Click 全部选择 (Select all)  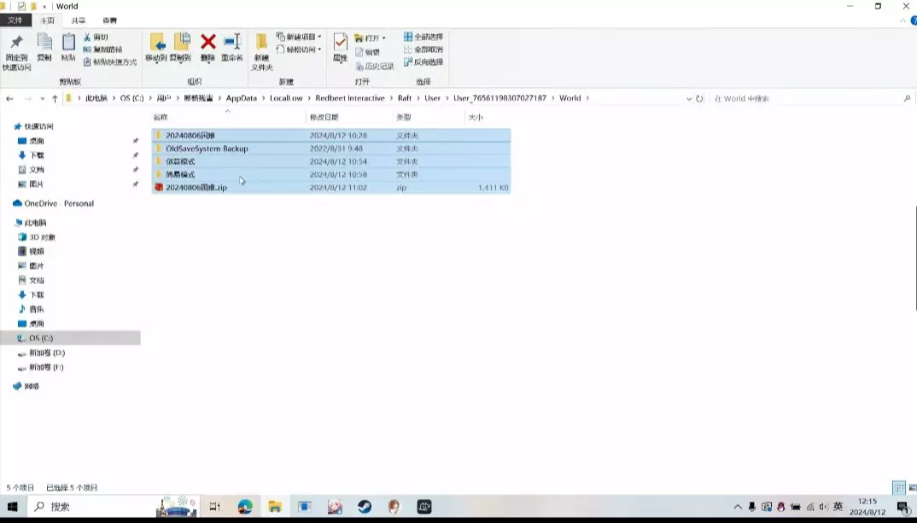[423, 37]
